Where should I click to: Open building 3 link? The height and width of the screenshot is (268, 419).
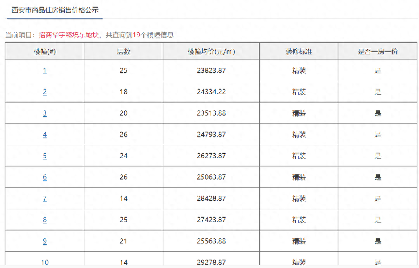pos(45,113)
